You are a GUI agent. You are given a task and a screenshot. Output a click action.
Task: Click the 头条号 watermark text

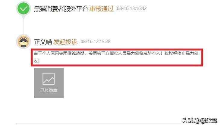(x=191, y=120)
